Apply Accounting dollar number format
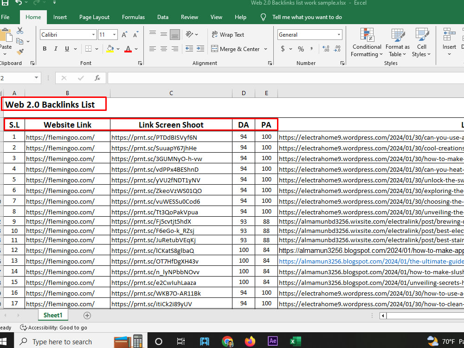The height and width of the screenshot is (348, 464). [283, 49]
